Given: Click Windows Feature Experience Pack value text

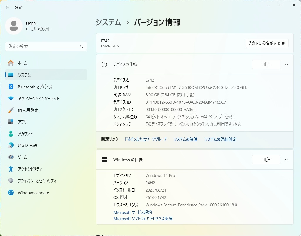Looking at the screenshot, I should pyautogui.click(x=191, y=205).
